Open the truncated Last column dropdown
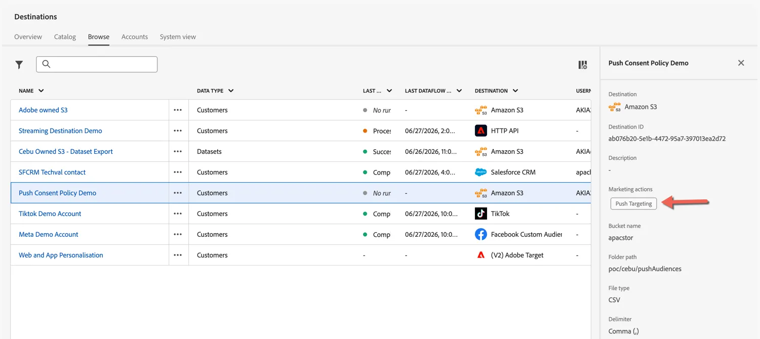Viewport: 760px width, 339px height. point(389,91)
